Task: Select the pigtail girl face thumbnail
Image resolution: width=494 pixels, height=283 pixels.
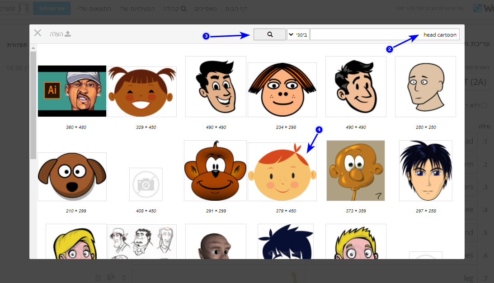Action: point(142,91)
